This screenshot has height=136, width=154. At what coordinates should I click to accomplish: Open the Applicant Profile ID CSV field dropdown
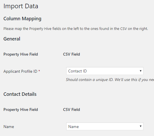105,71
